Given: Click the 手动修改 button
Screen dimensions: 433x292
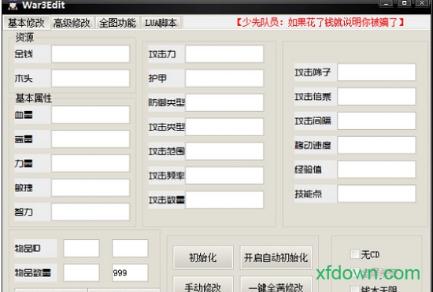Looking at the screenshot, I should [203, 284].
